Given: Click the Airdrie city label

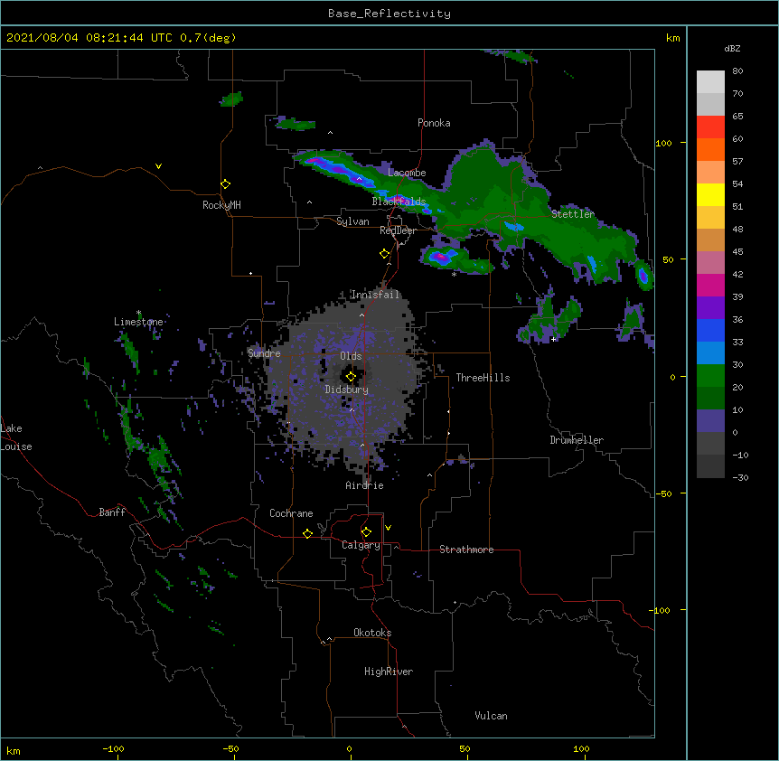Looking at the screenshot, I should [365, 485].
